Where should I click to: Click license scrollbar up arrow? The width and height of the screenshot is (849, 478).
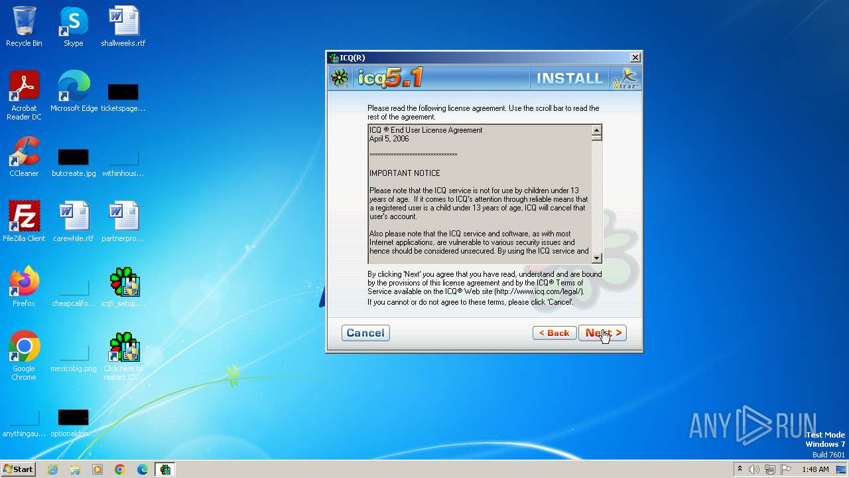pos(596,129)
